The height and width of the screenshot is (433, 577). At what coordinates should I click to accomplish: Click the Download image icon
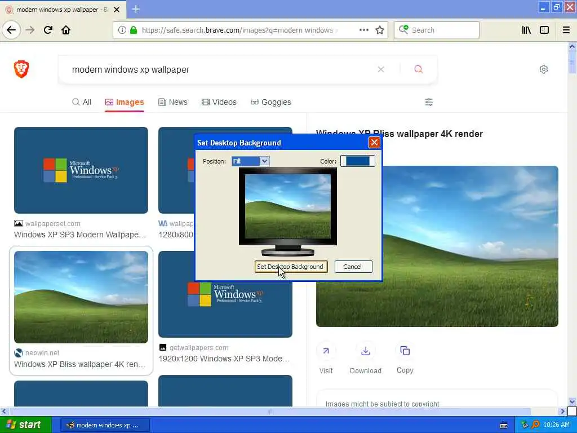(x=365, y=351)
